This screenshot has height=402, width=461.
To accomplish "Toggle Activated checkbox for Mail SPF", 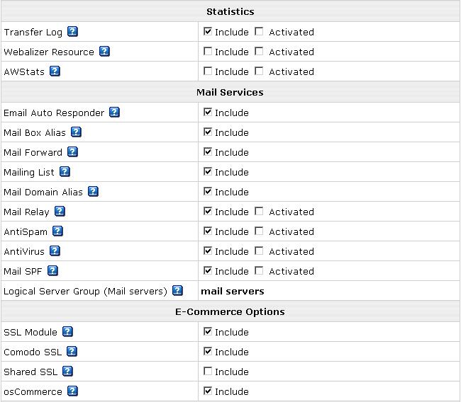I will (x=259, y=270).
